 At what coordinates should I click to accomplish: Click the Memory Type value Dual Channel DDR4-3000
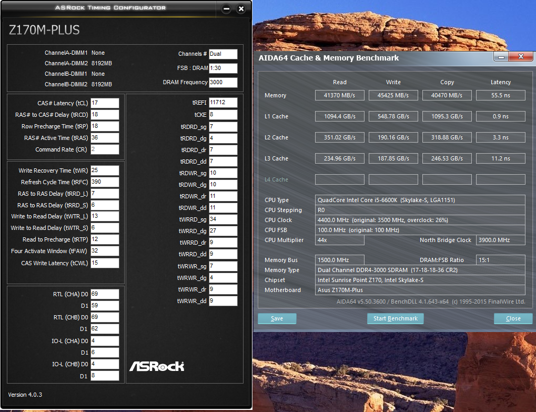click(420, 270)
